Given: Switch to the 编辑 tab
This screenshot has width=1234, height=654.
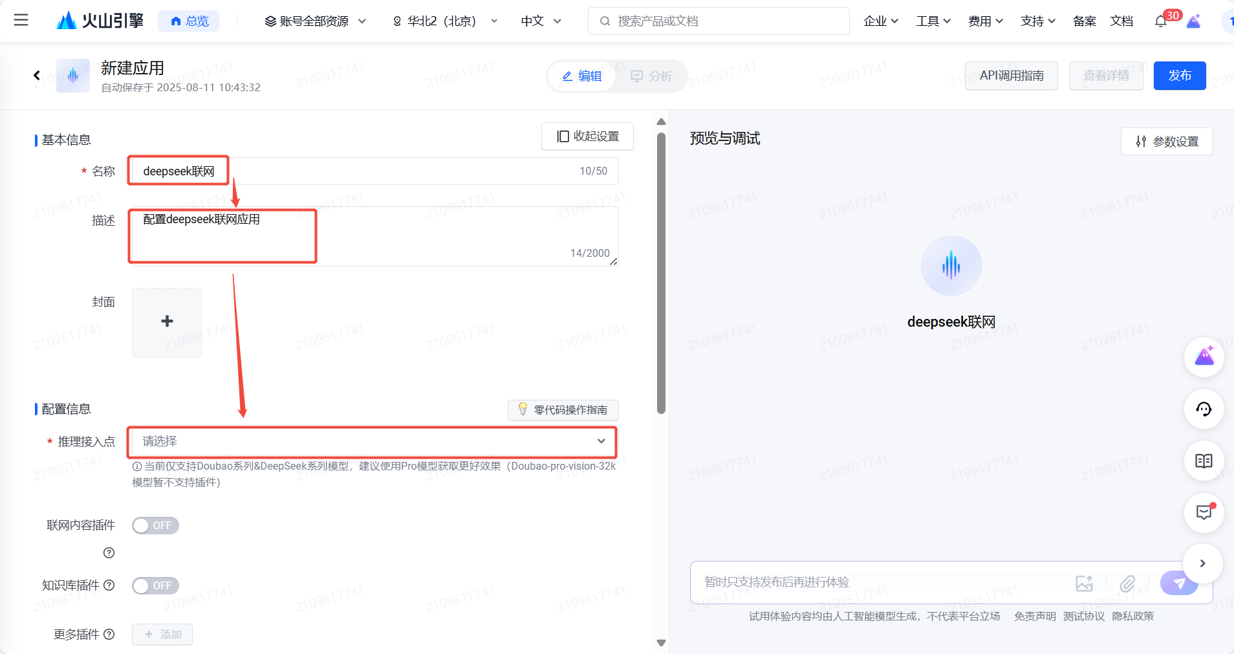Looking at the screenshot, I should (x=582, y=76).
